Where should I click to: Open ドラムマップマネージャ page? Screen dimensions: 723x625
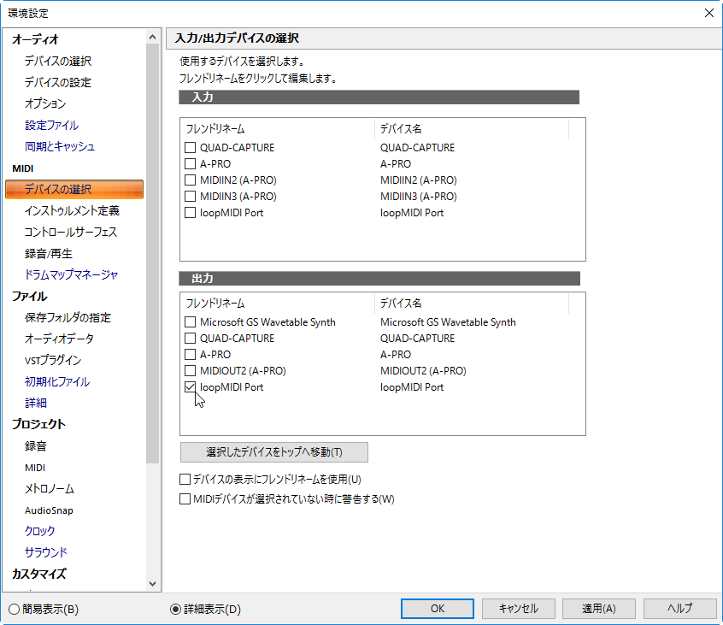pos(71,275)
